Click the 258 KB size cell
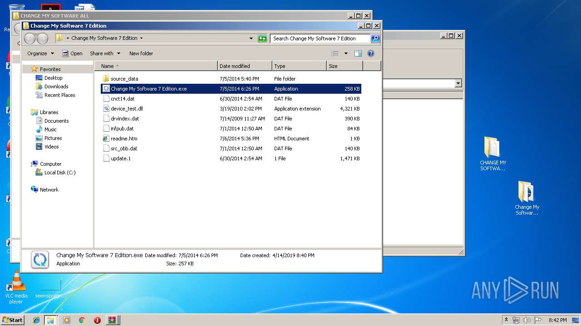Screen dimensions: 581x326 point(352,89)
